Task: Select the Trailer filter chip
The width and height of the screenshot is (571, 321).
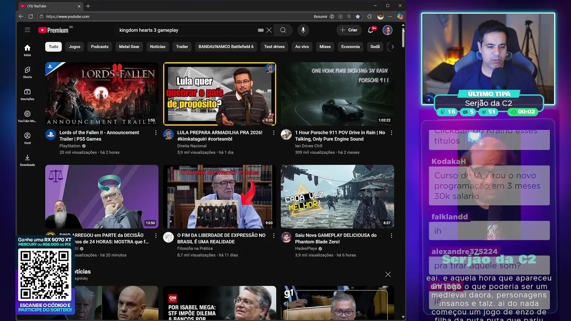Action: pyautogui.click(x=182, y=46)
